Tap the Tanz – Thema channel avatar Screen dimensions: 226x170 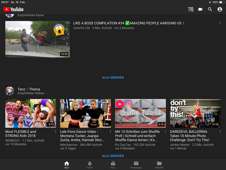point(10,91)
